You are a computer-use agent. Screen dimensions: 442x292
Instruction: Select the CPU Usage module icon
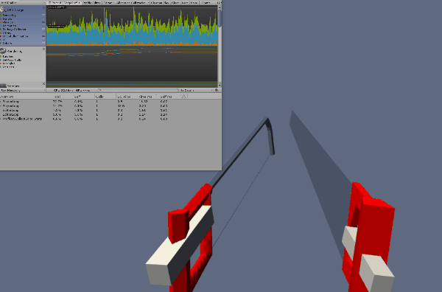[3, 10]
